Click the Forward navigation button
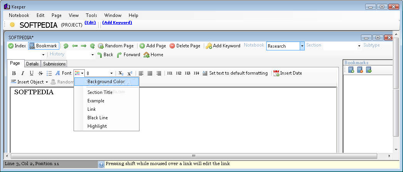 128,55
